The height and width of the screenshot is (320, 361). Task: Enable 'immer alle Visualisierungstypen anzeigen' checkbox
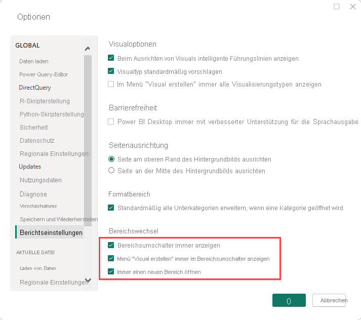coord(111,84)
